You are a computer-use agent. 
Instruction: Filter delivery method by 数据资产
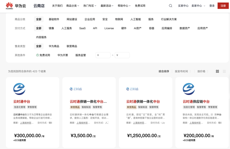(x=185, y=28)
